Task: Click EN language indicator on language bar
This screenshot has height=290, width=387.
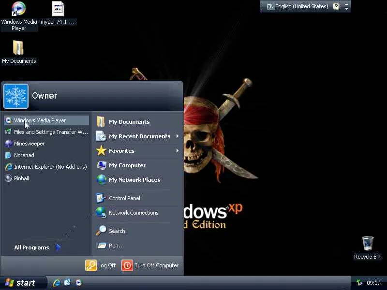Action: tap(270, 6)
